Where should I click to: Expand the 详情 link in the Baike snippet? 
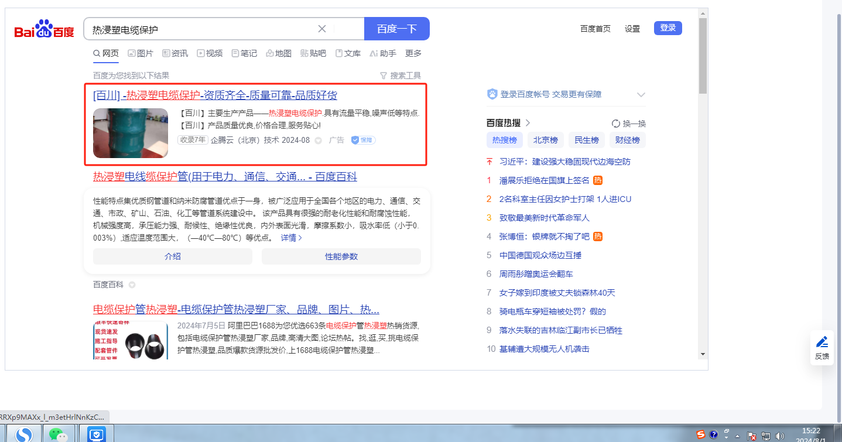pyautogui.click(x=292, y=238)
